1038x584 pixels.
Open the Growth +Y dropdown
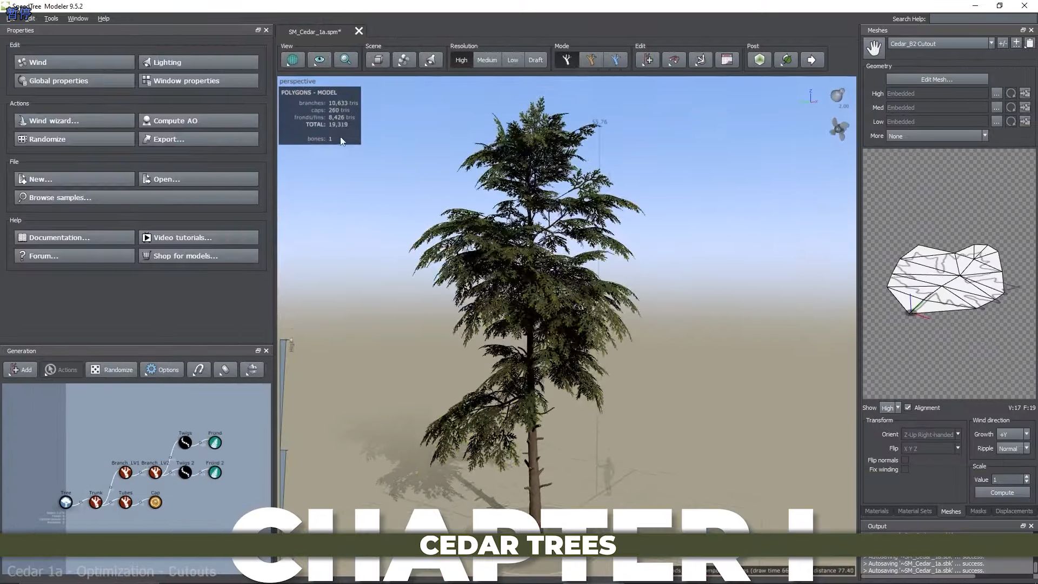[1013, 434]
